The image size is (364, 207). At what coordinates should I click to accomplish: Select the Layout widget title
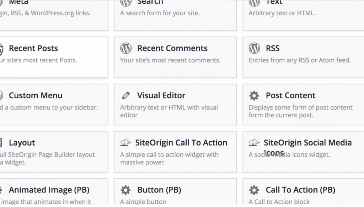pos(22,143)
